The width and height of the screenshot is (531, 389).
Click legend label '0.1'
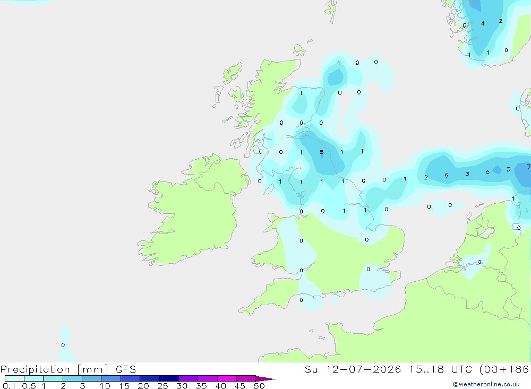point(9,386)
